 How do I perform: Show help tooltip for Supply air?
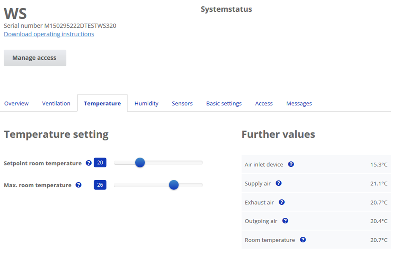(278, 183)
